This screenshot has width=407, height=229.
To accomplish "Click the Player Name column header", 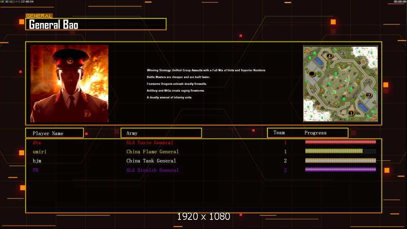I will (x=55, y=133).
